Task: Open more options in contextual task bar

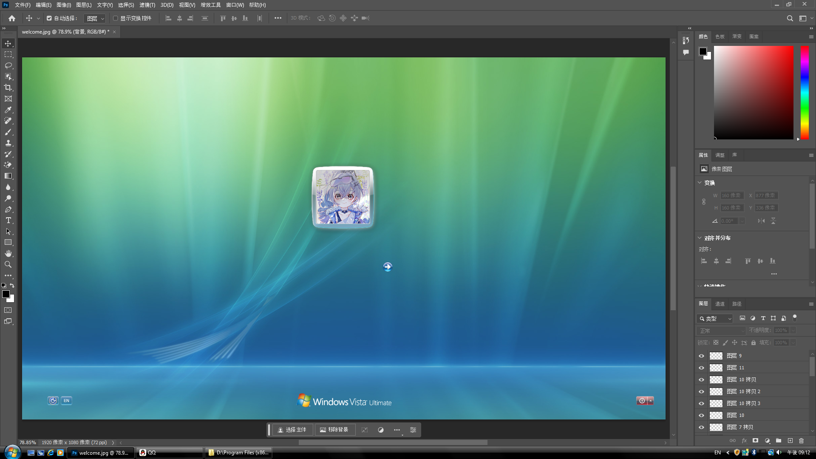Action: (x=397, y=430)
